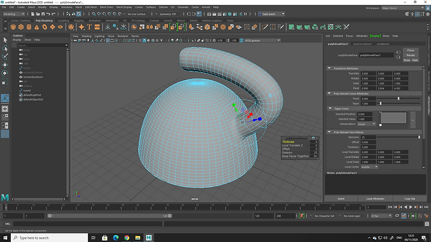Open the Workspace Maya Classic dropdown
Screen dimensions: 431x242
402,8
